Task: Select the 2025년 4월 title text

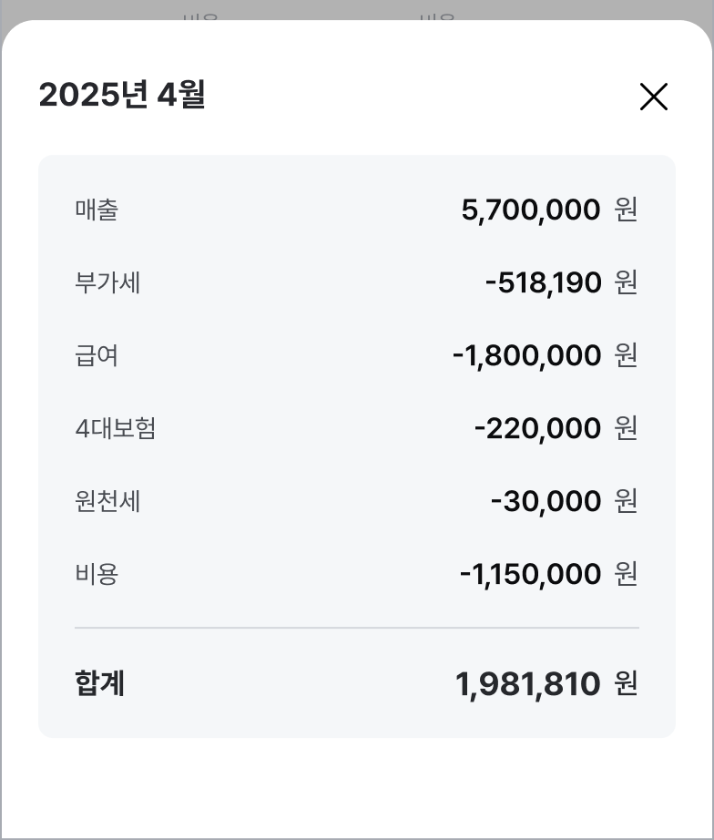Action: (122, 95)
